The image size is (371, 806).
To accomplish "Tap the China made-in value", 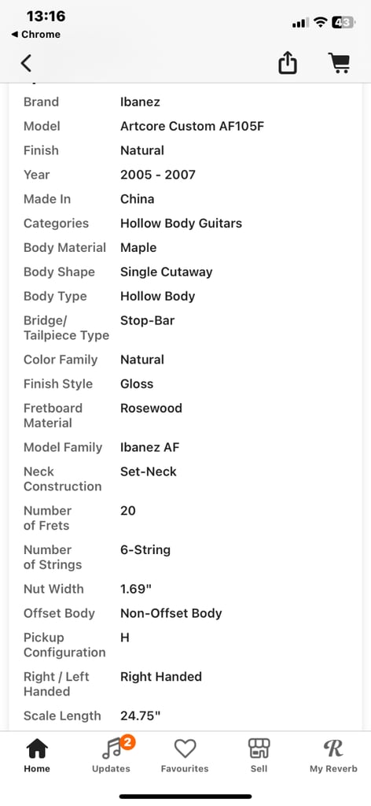I will (x=137, y=199).
